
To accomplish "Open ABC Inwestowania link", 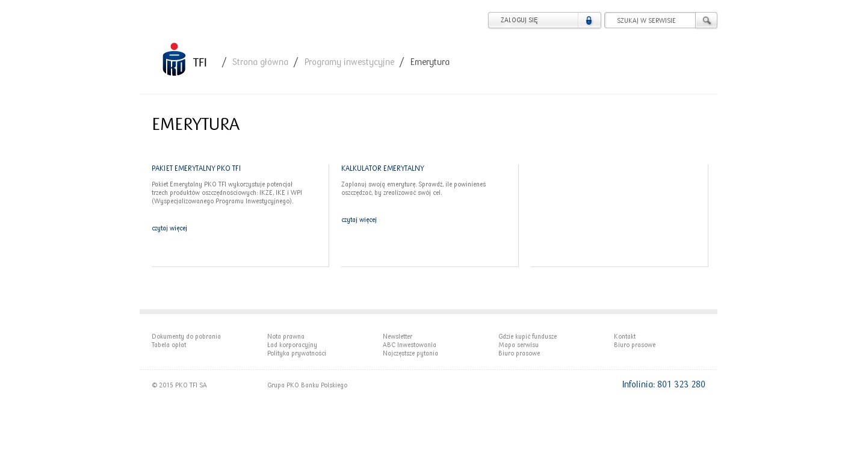I will coord(409,345).
